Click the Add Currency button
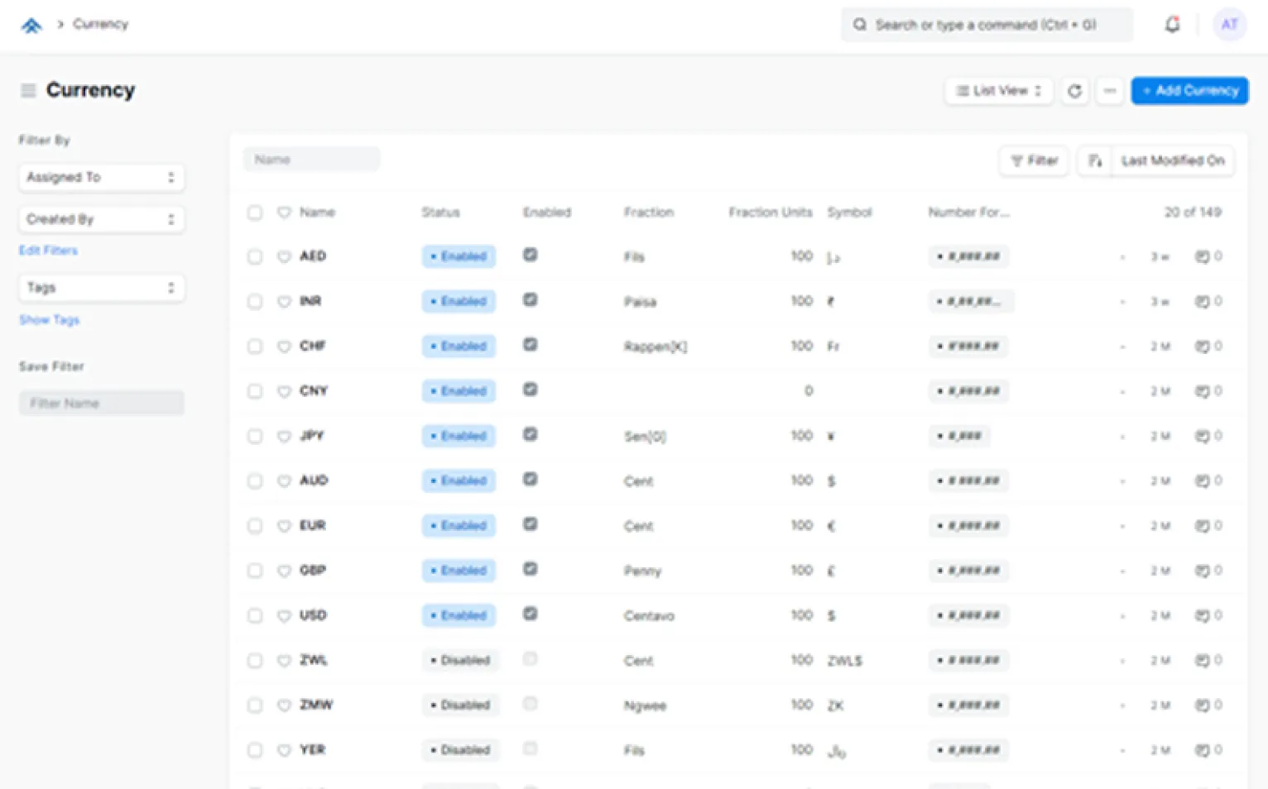The height and width of the screenshot is (789, 1268). point(1189,91)
